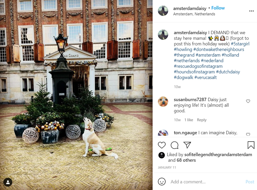
Task: Open sofitellegendthegrandamsterdam profile from likes
Action: (x=218, y=155)
